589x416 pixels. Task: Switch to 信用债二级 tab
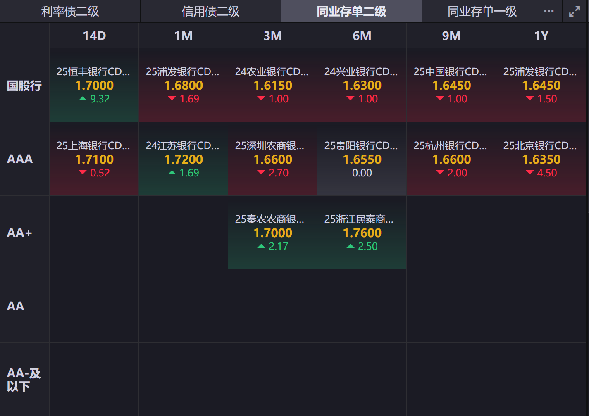pyautogui.click(x=211, y=11)
